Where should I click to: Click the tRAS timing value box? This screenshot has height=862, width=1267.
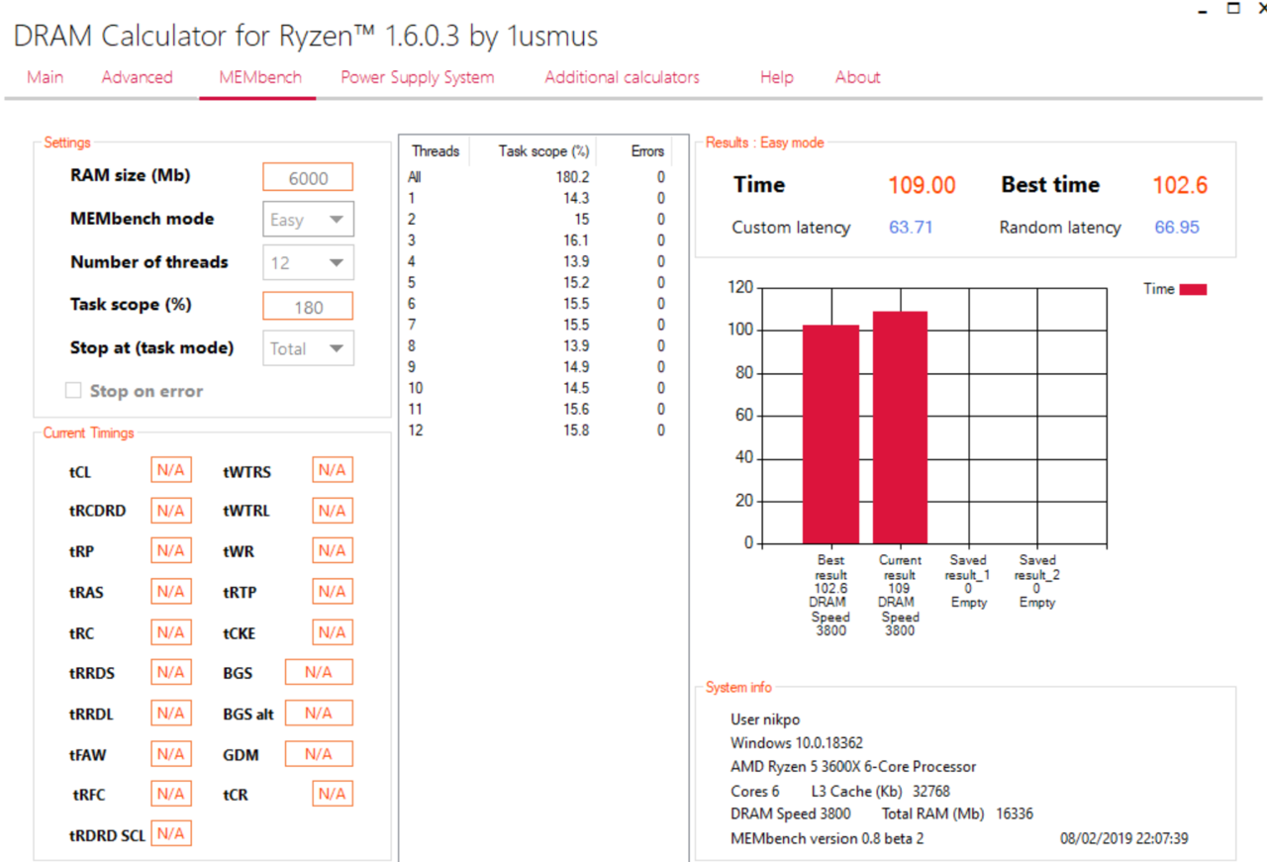pos(171,591)
